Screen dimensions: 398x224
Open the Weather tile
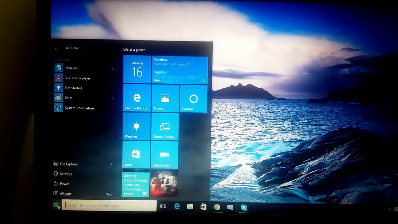(136, 126)
